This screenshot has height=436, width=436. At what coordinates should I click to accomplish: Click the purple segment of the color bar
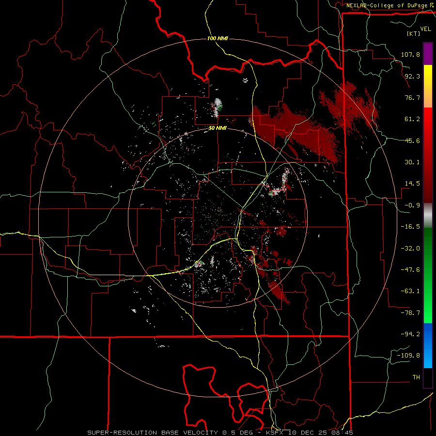pyautogui.click(x=428, y=54)
